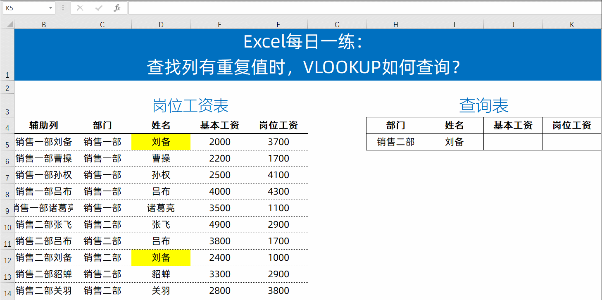602x300 pixels.
Task: Select column G header
Action: pyautogui.click(x=337, y=25)
